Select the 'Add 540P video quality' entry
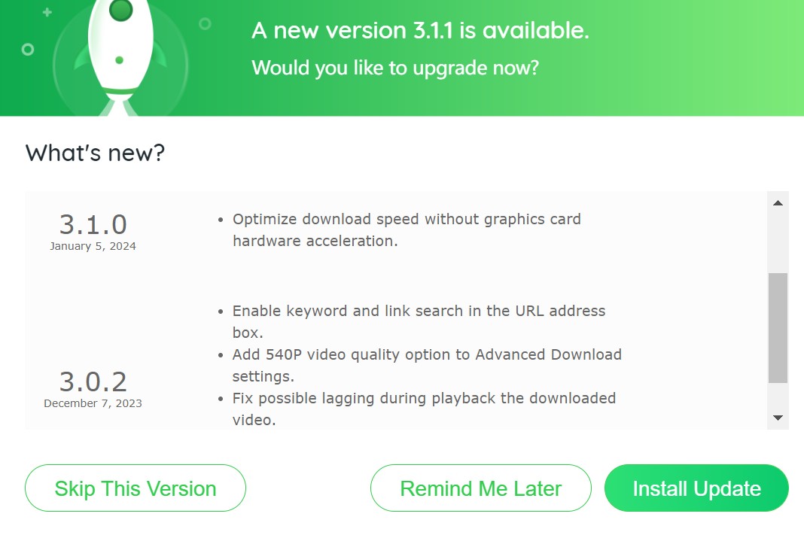The height and width of the screenshot is (535, 804). 419,365
